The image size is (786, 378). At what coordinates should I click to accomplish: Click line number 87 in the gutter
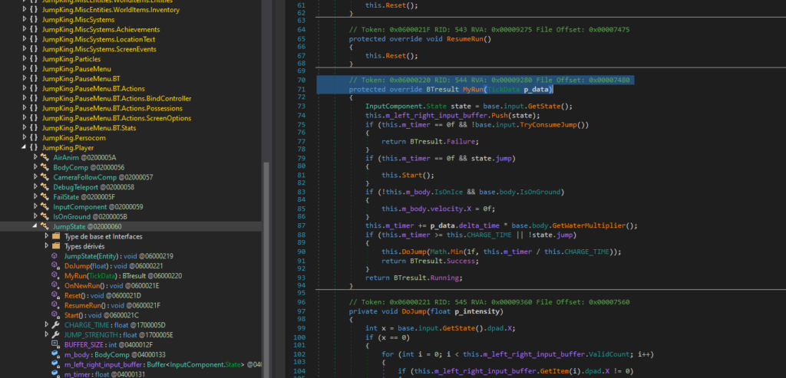[300, 225]
